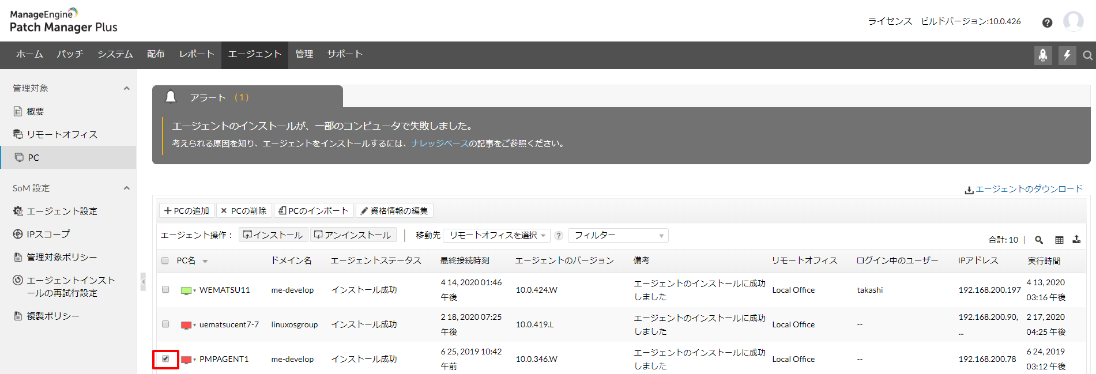
Task: Click the アンインストール agent button
Action: coord(353,235)
